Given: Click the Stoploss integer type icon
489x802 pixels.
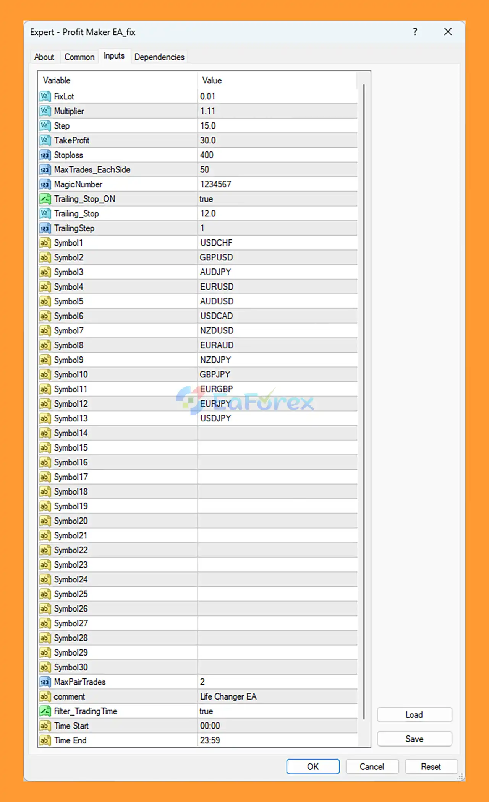Looking at the screenshot, I should 45,155.
